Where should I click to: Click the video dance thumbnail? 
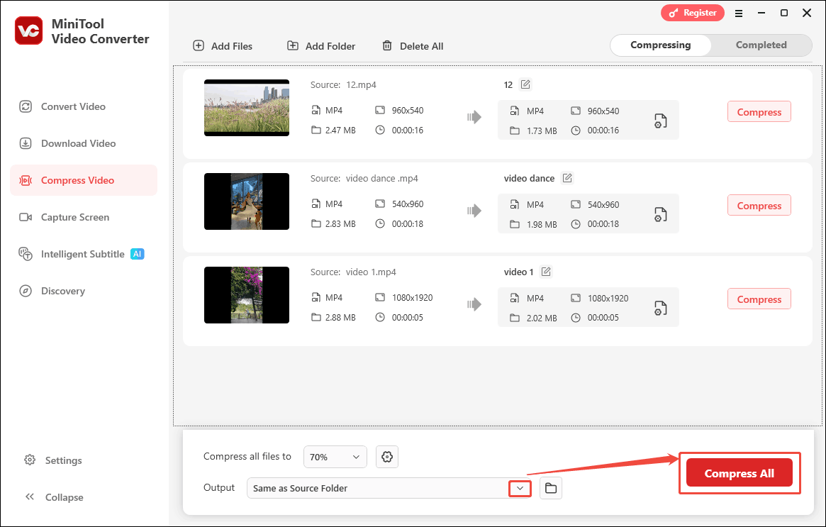246,201
